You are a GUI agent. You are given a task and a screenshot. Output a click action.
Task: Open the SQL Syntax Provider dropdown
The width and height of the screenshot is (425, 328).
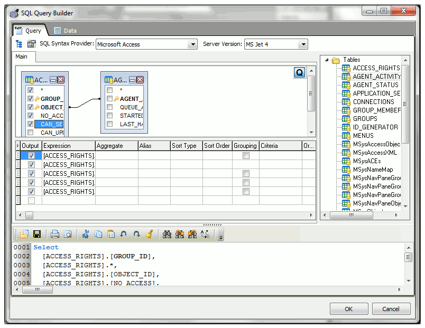(193, 44)
